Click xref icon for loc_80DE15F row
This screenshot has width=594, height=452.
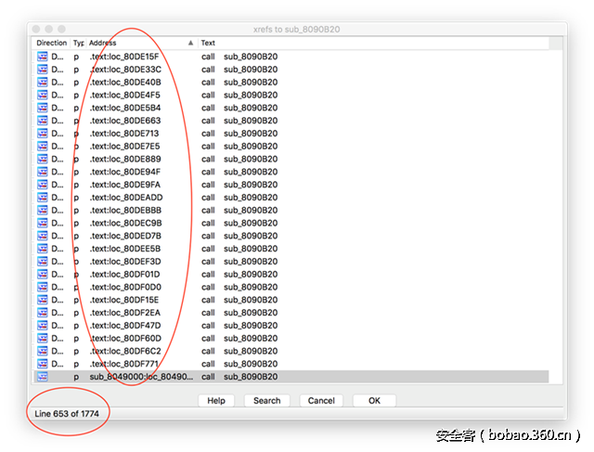point(43,57)
